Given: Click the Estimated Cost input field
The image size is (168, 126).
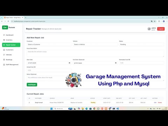Looking at the screenshot, I should click(x=141, y=63).
